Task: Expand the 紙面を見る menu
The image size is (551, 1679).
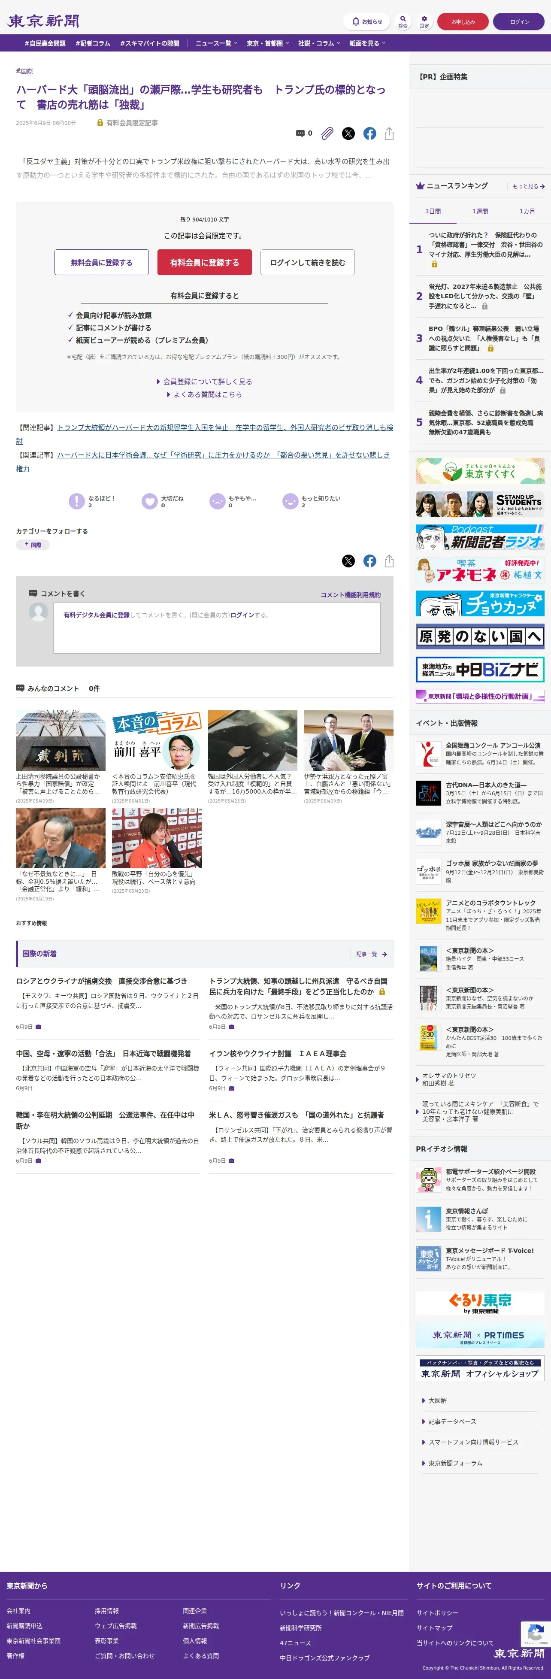Action: [x=368, y=43]
